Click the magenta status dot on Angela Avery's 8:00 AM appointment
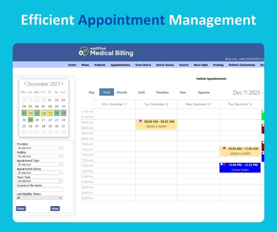Image resolution: width=277 pixels, height=232 pixels. pyautogui.click(x=140, y=121)
